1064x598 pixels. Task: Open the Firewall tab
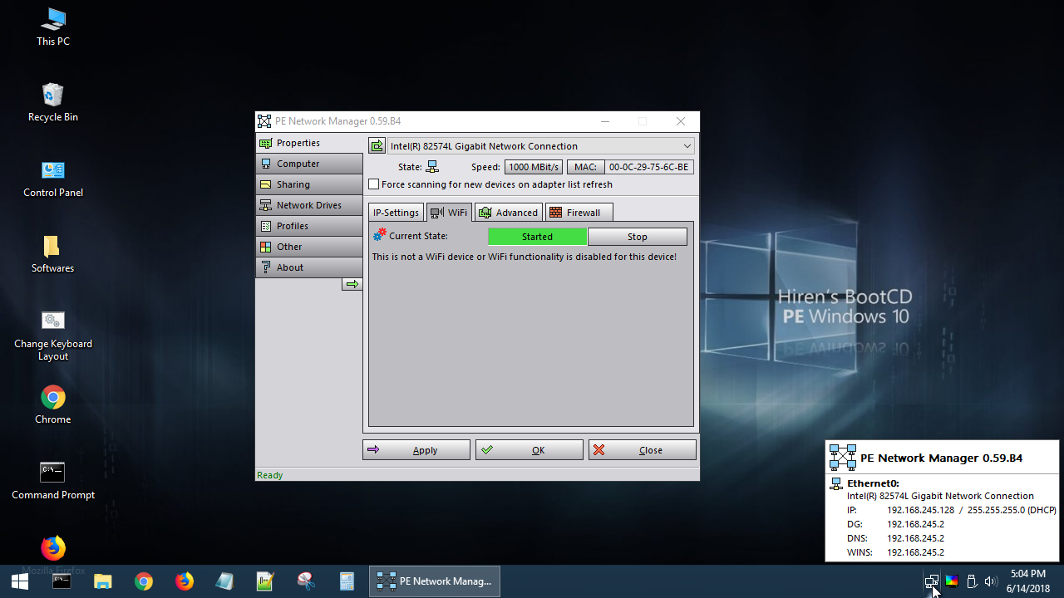click(x=579, y=213)
